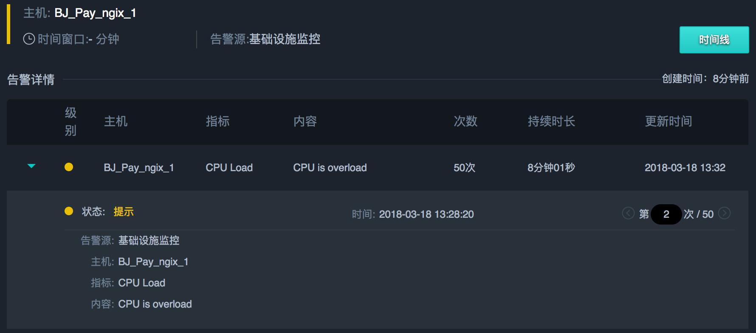Go to previous alert occurrence arrow
756x333 pixels.
[628, 213]
